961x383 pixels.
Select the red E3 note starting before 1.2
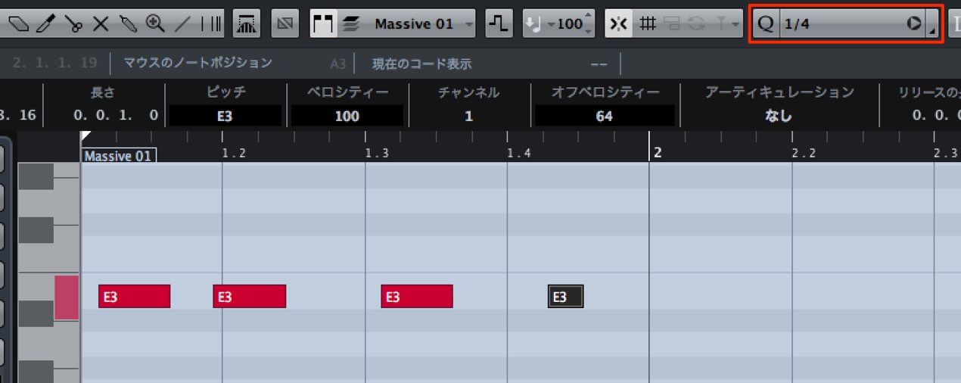coord(249,297)
